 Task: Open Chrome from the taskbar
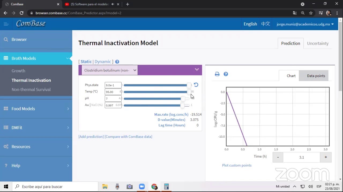[x=154, y=186]
